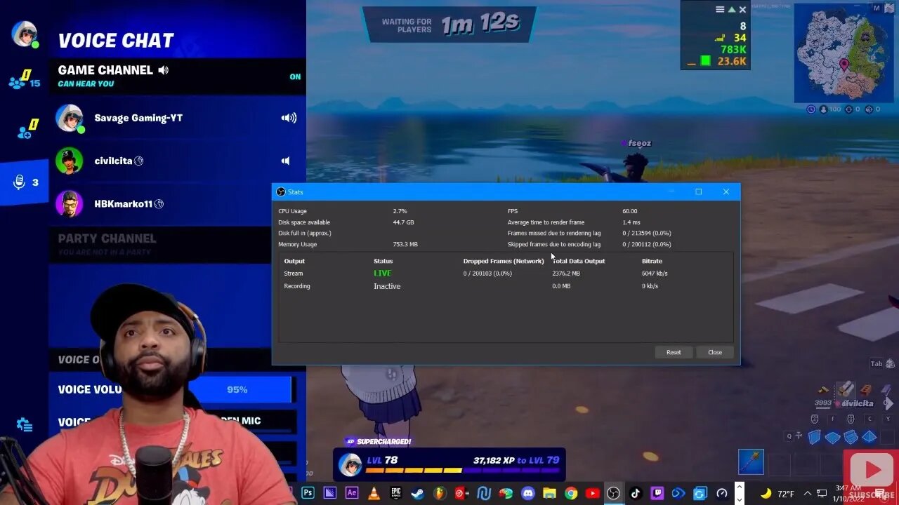
Task: Select the Recording output row
Action: pyautogui.click(x=505, y=286)
